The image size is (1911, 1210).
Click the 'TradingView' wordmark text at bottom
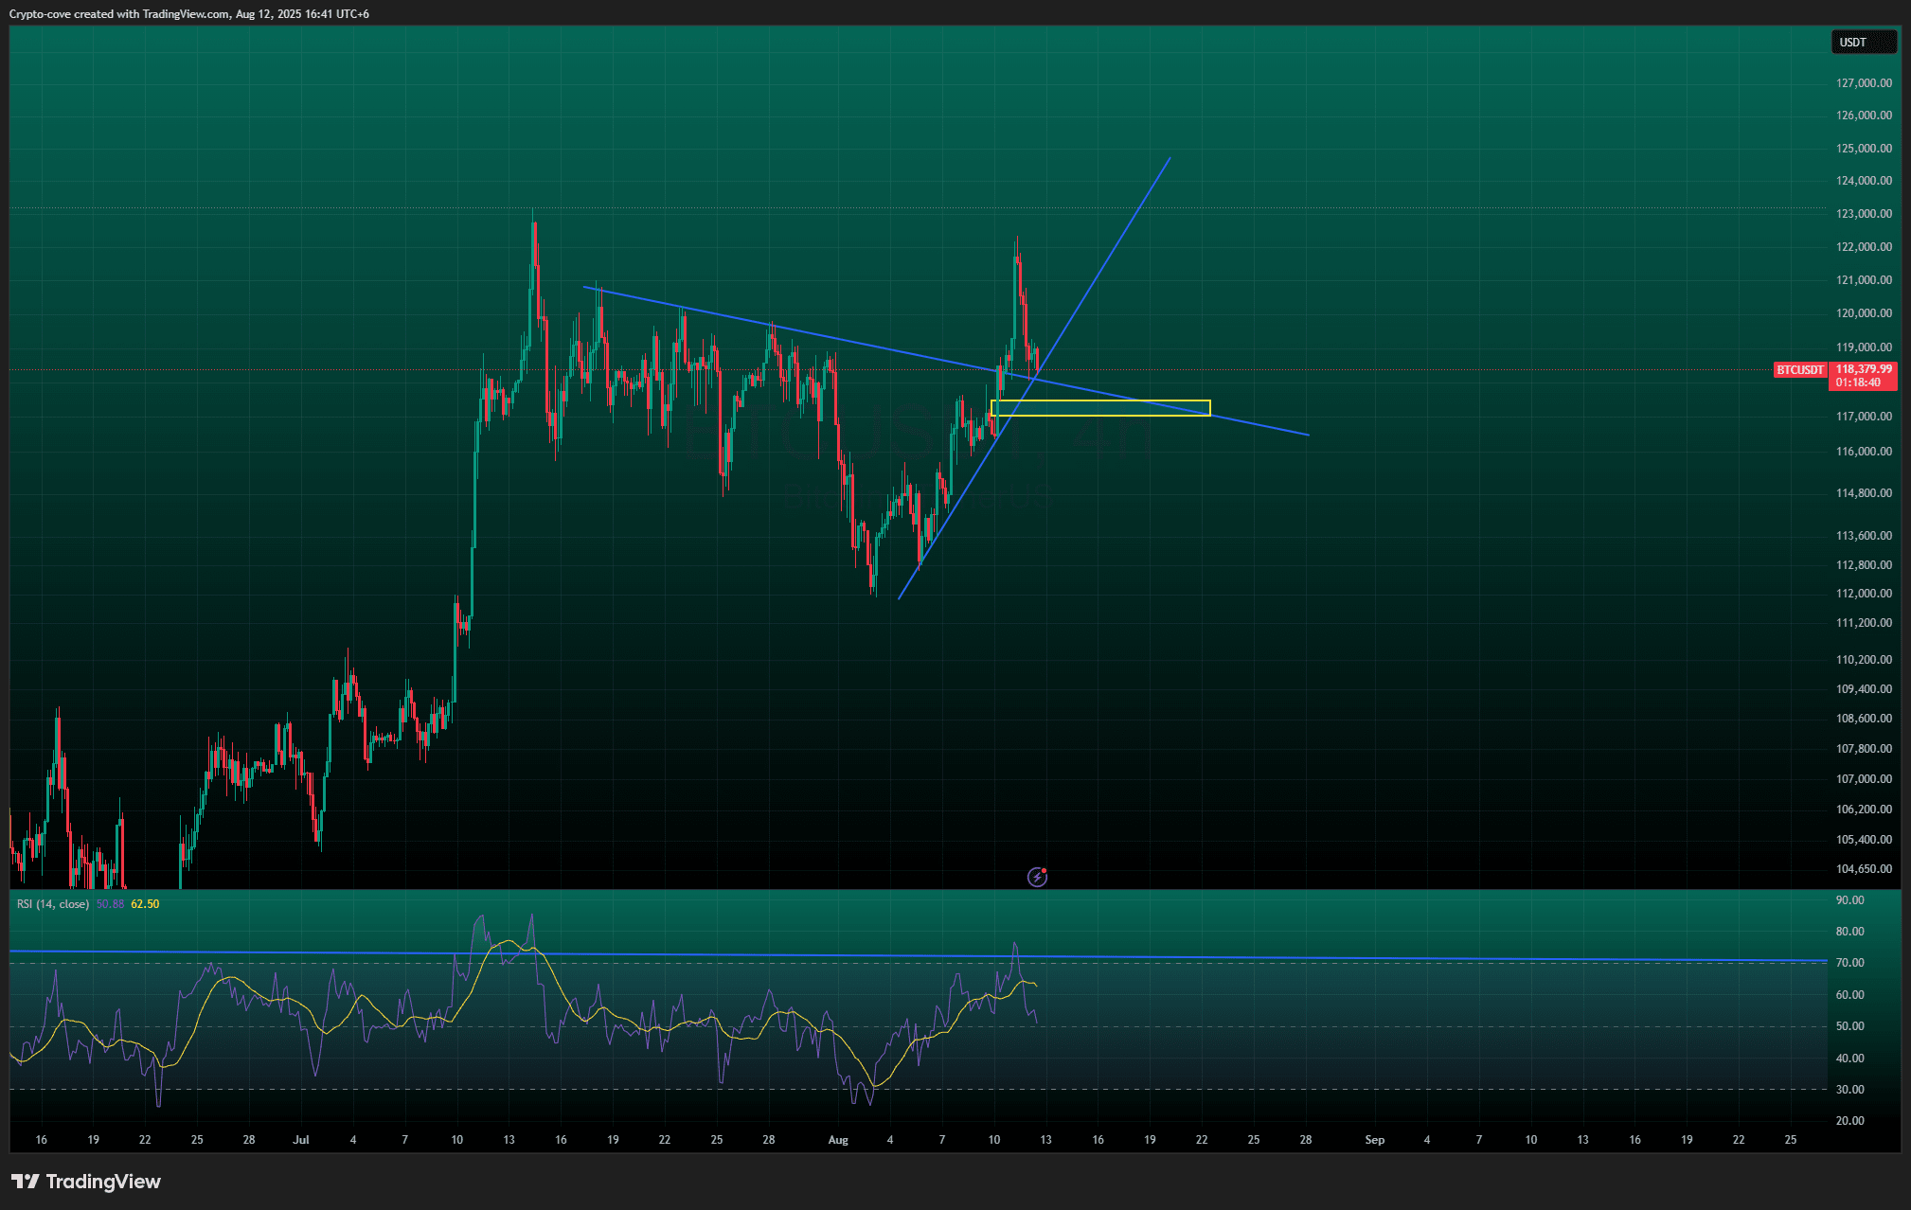click(x=103, y=1182)
